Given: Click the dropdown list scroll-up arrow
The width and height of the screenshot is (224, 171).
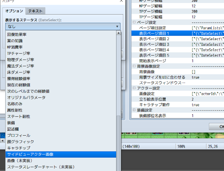Looking at the screenshot, I should tap(119, 33).
